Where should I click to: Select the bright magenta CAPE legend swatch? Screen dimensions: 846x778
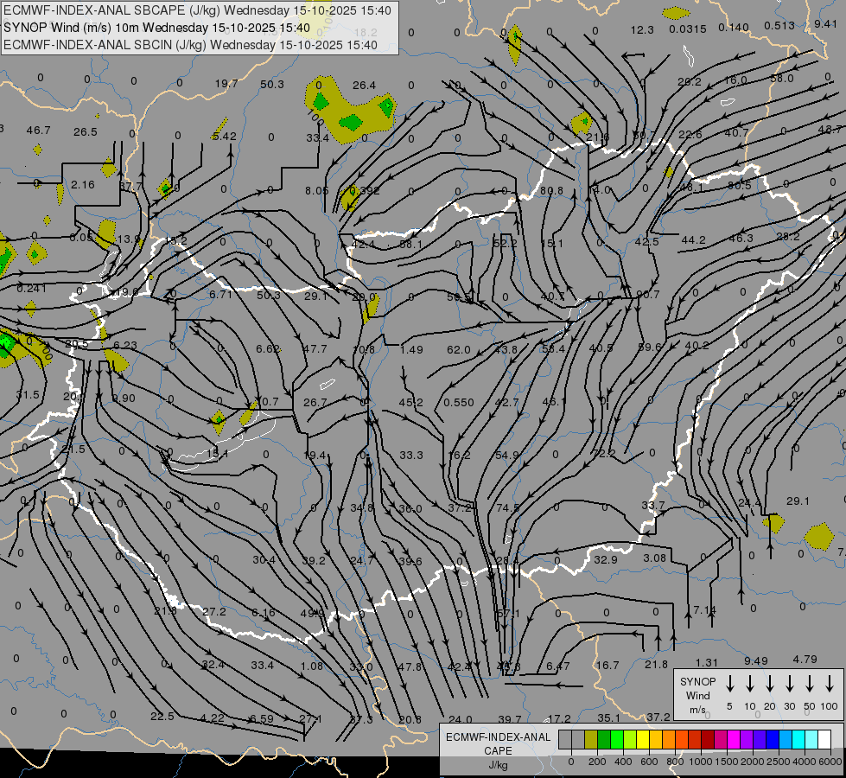[x=734, y=740]
